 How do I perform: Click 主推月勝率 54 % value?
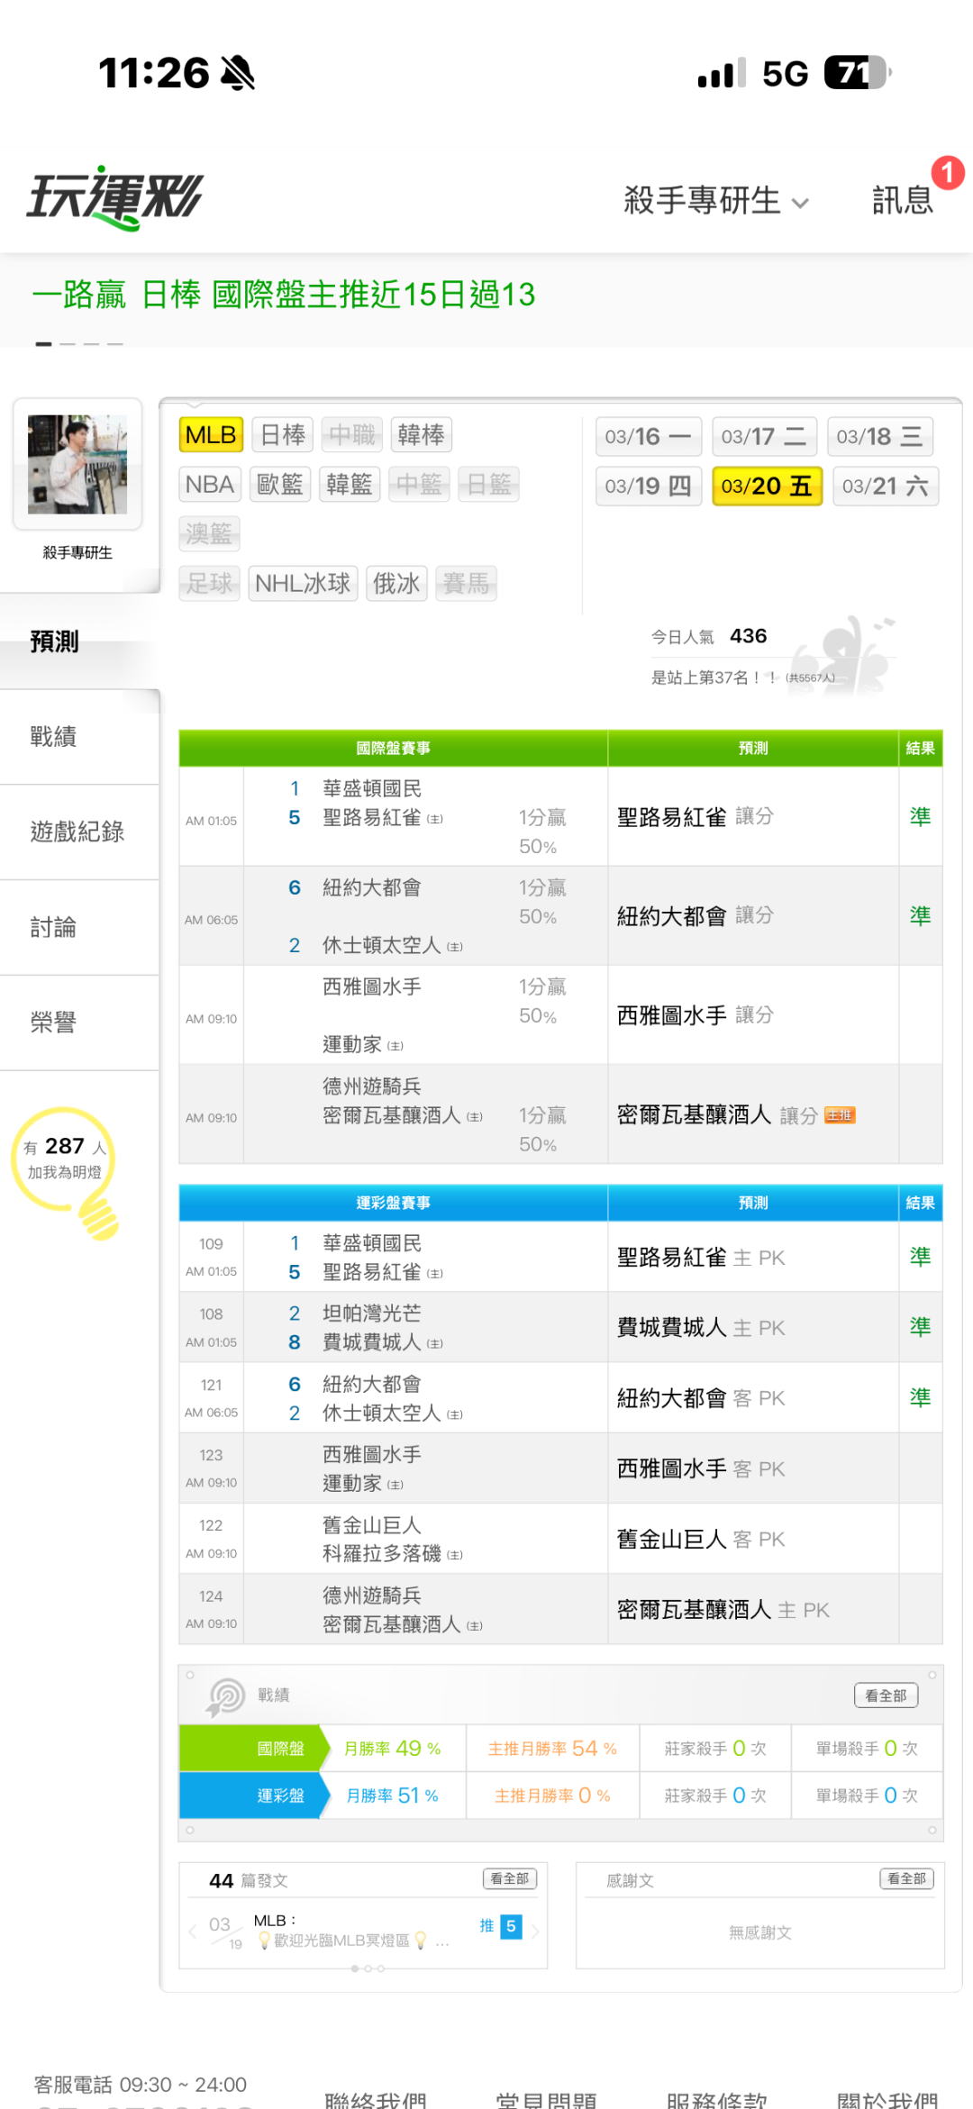coord(552,1749)
